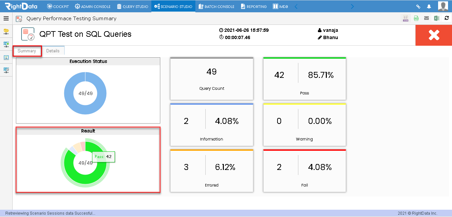452x217 pixels.
Task: Open the Batch Console module
Action: tap(217, 6)
